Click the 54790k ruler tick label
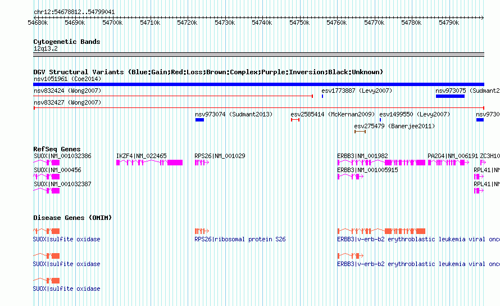This screenshot has height=306, width=500. coord(449,22)
